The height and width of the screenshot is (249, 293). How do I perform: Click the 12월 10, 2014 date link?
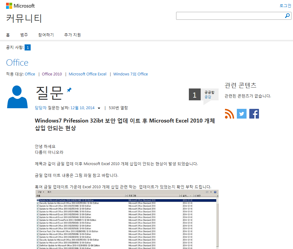click(82, 108)
